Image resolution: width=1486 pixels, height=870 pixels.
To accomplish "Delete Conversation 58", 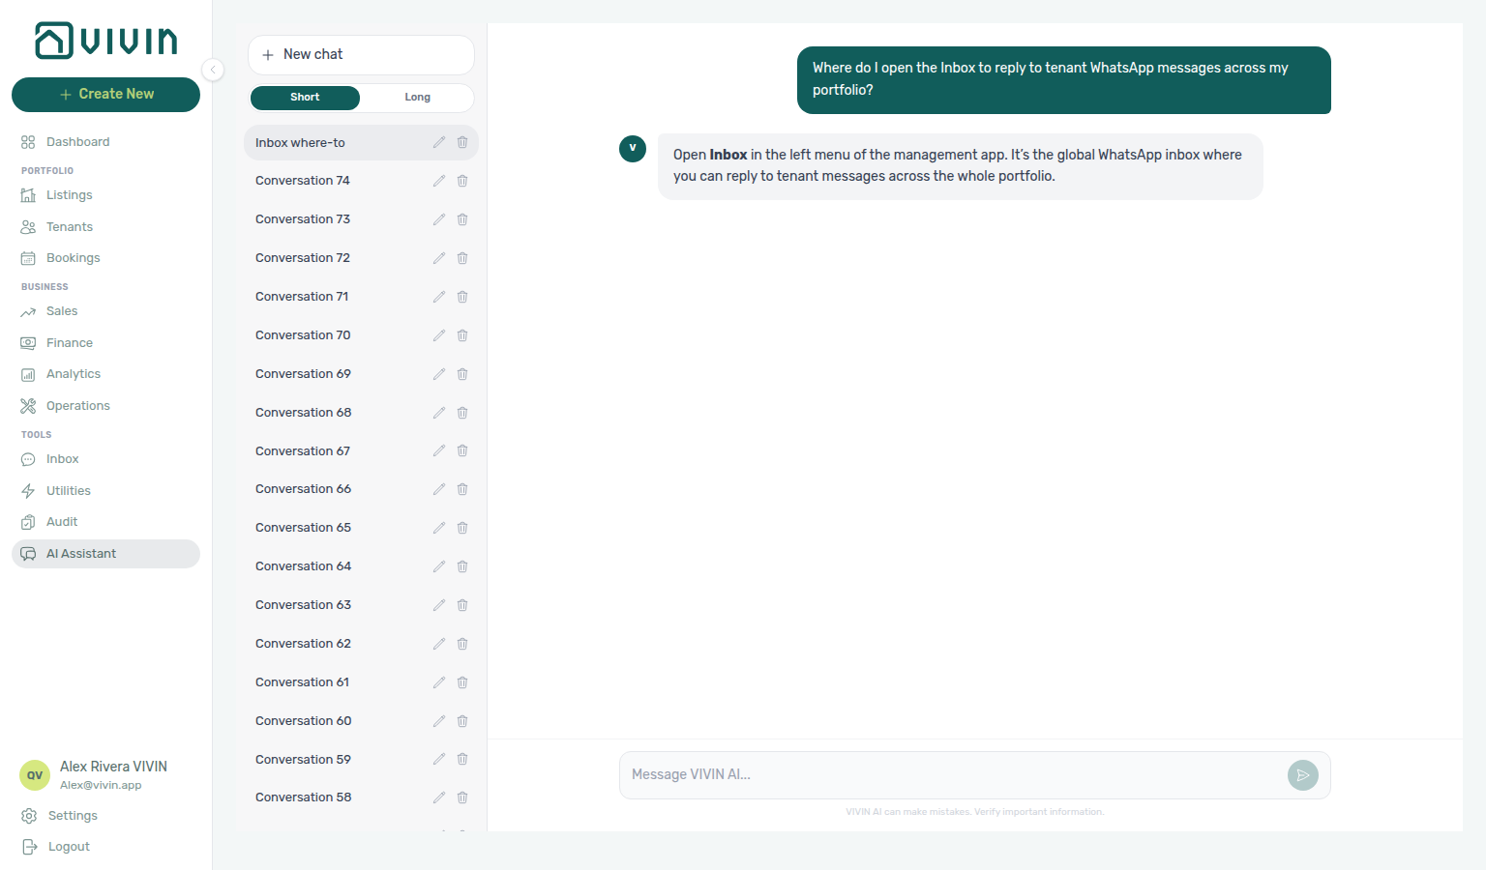I will pos(462,797).
